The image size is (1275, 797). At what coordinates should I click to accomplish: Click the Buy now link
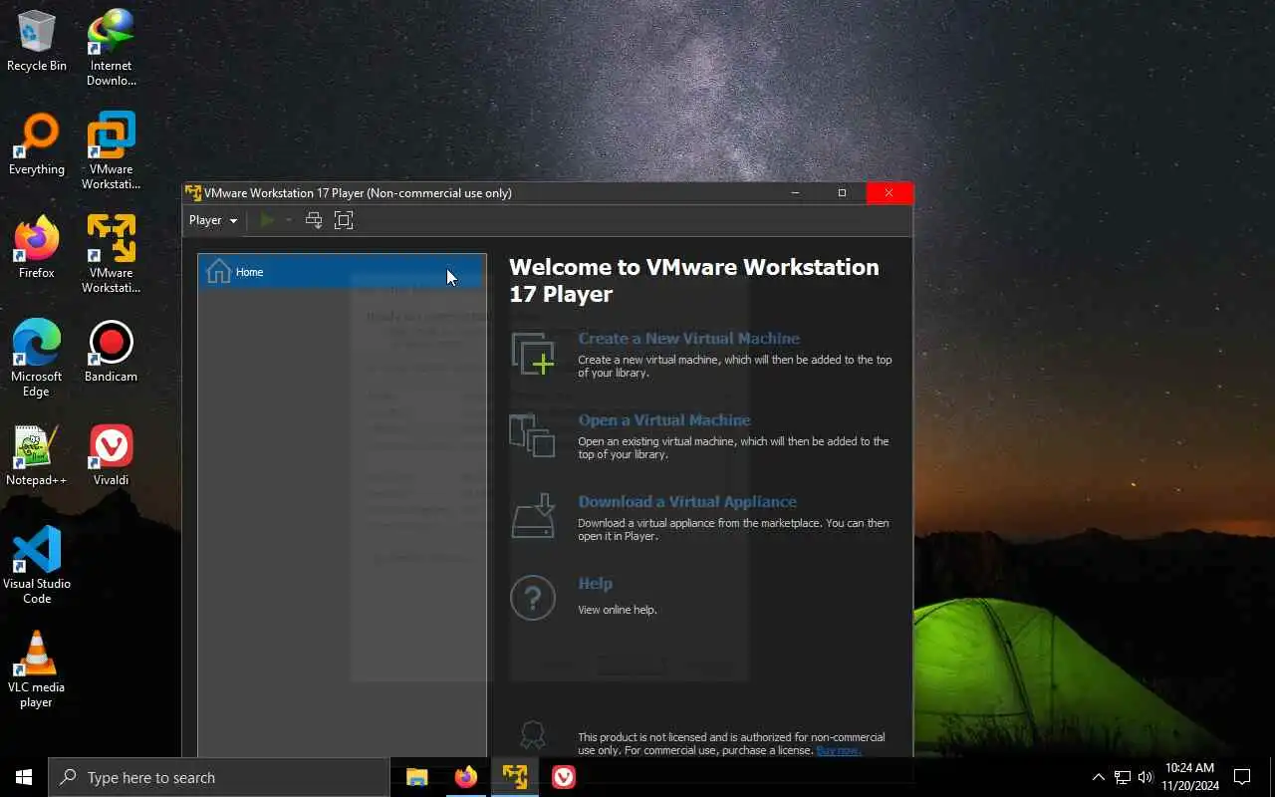pyautogui.click(x=839, y=750)
